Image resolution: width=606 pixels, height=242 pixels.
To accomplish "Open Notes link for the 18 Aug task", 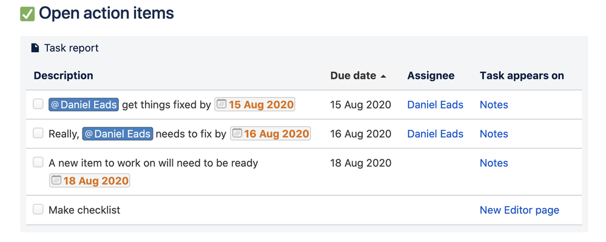I will click(x=494, y=163).
